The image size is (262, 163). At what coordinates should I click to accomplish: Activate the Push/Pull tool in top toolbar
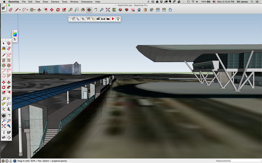tap(39, 10)
